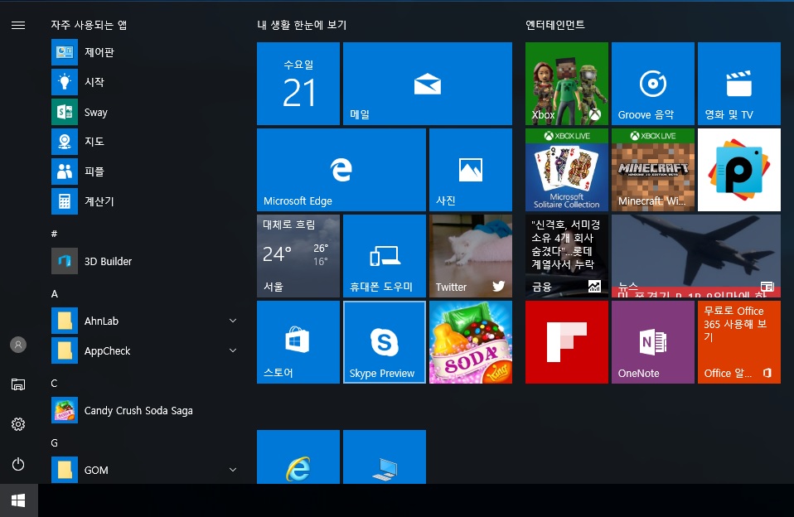Click the C section letter header
This screenshot has height=517, width=794.
(x=54, y=384)
